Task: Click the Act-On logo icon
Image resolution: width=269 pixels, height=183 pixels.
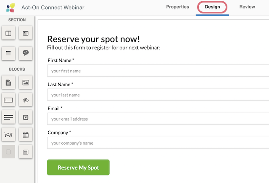Action: [11, 8]
